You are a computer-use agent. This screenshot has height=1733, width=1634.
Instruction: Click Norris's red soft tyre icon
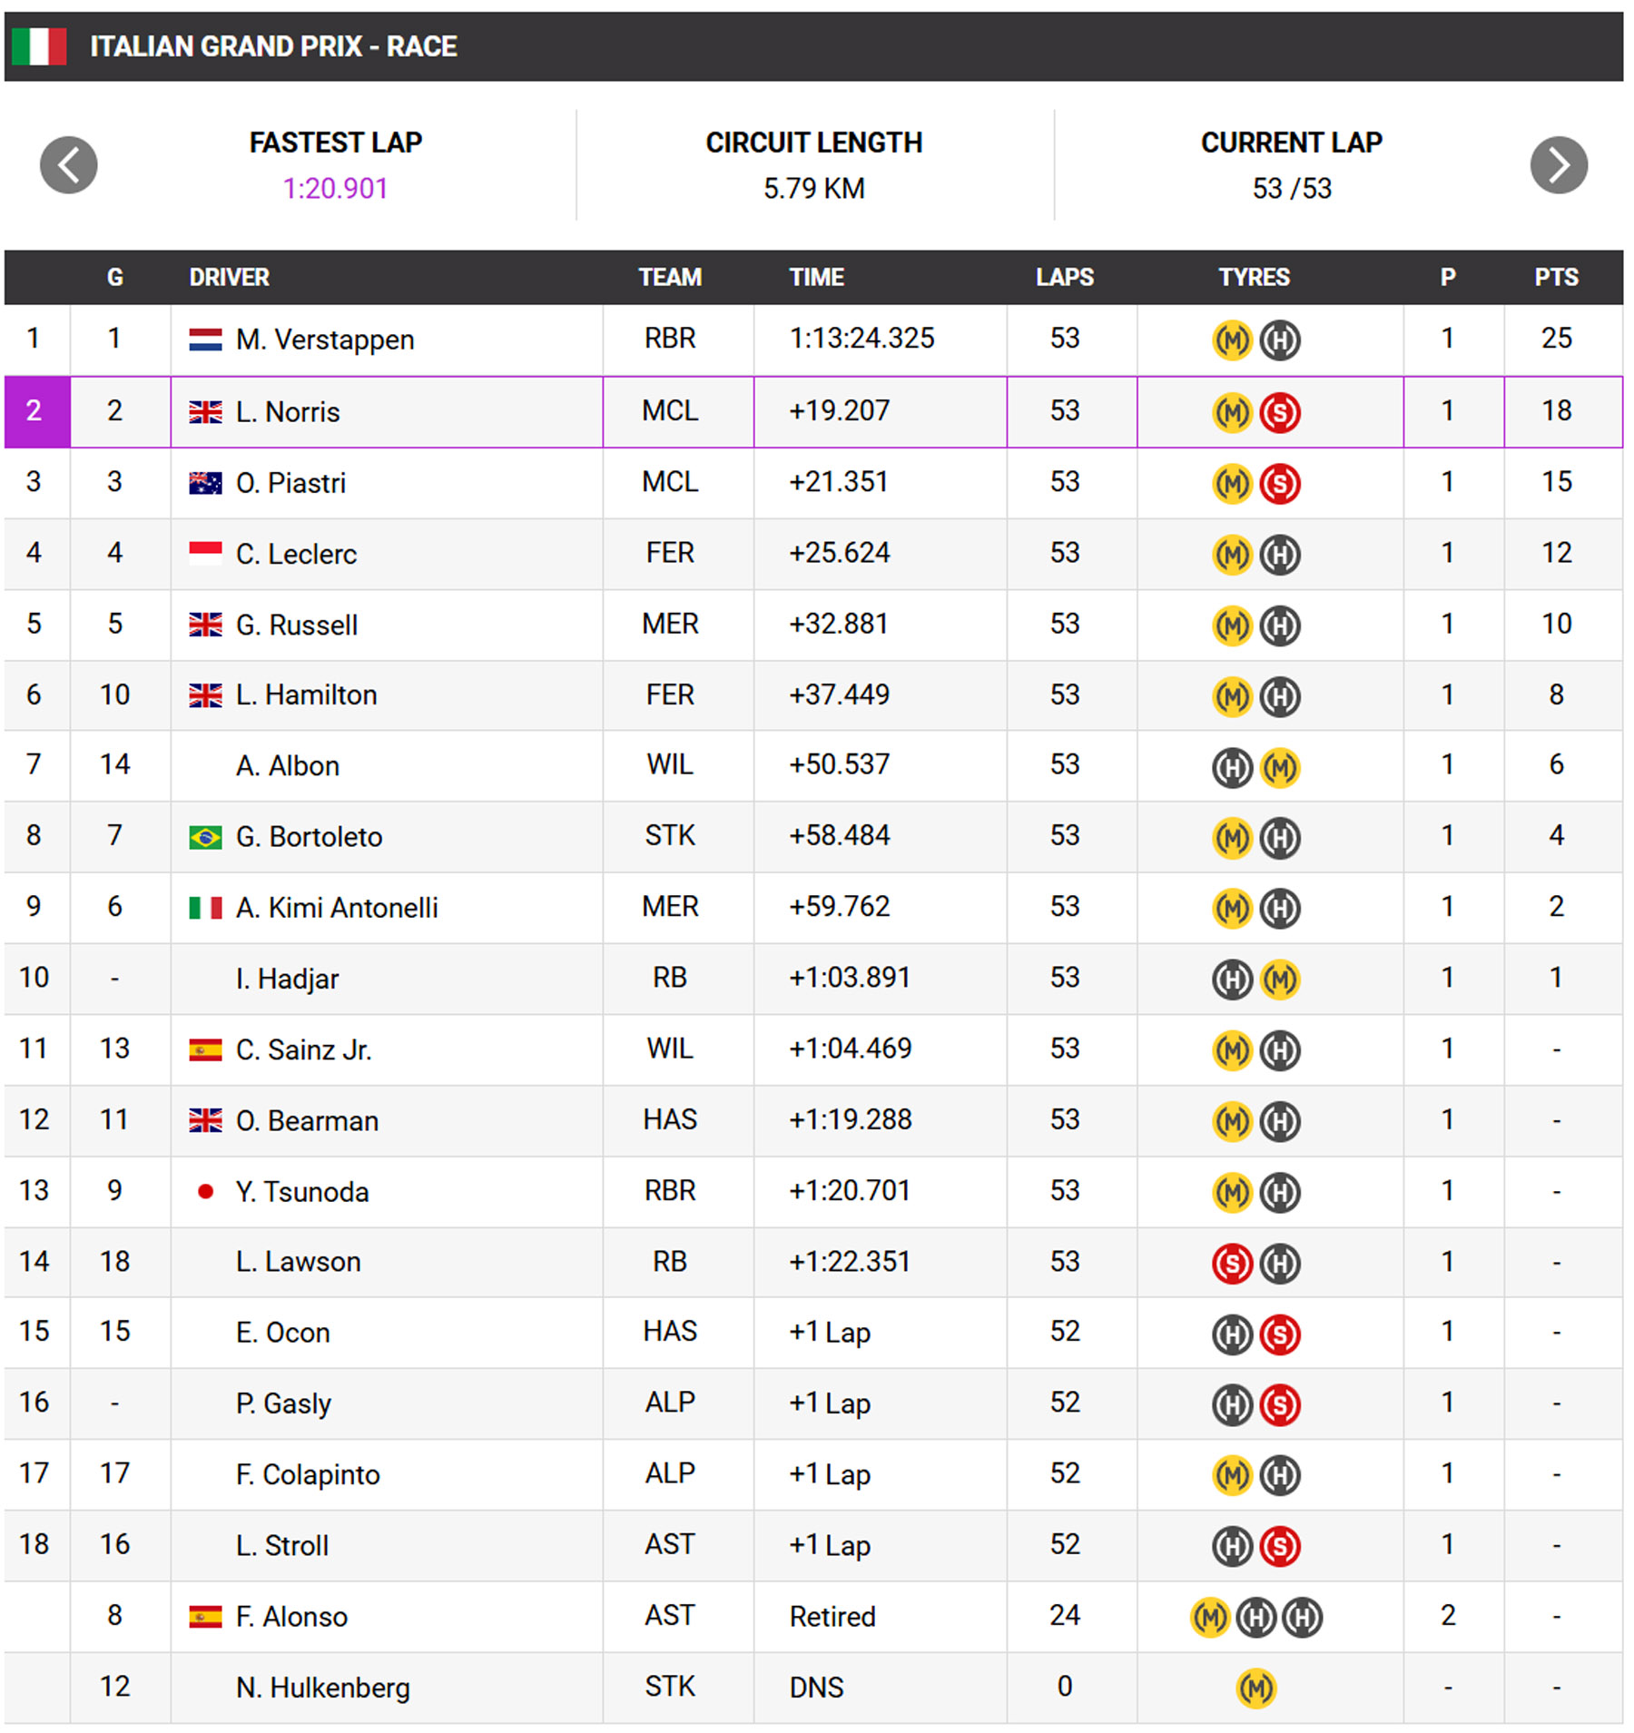click(x=1279, y=413)
